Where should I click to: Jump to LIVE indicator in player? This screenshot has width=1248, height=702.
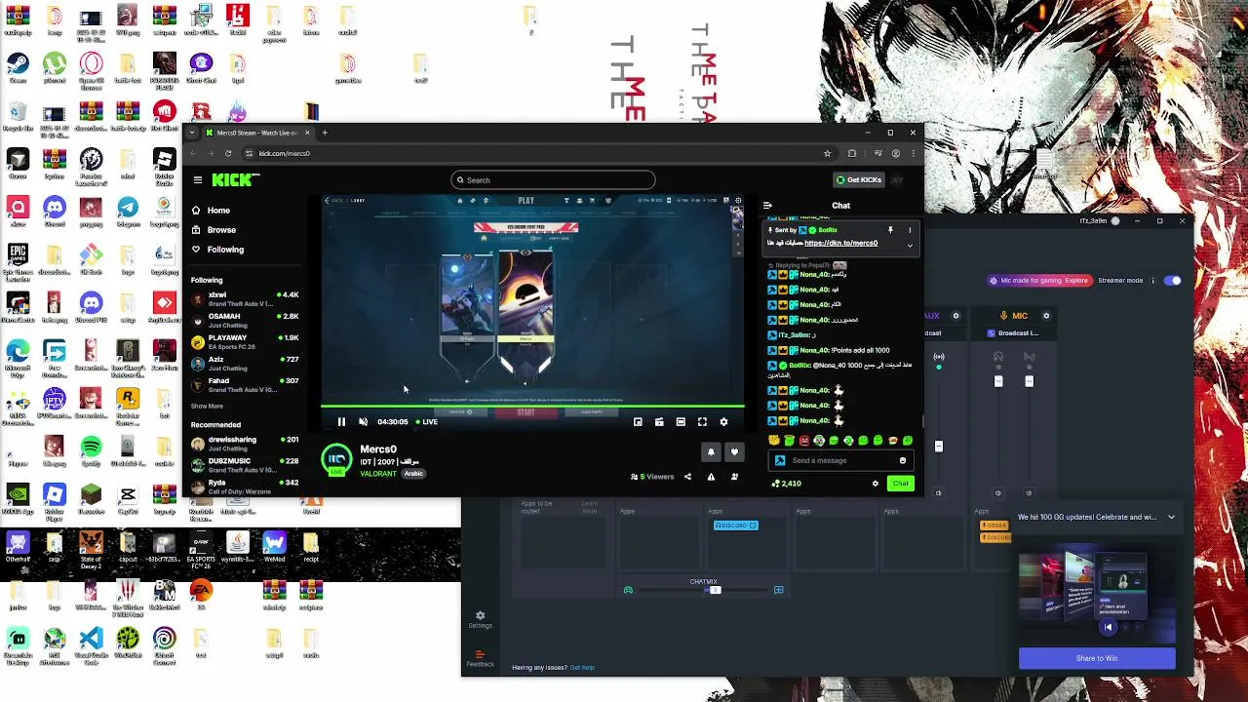tap(427, 422)
